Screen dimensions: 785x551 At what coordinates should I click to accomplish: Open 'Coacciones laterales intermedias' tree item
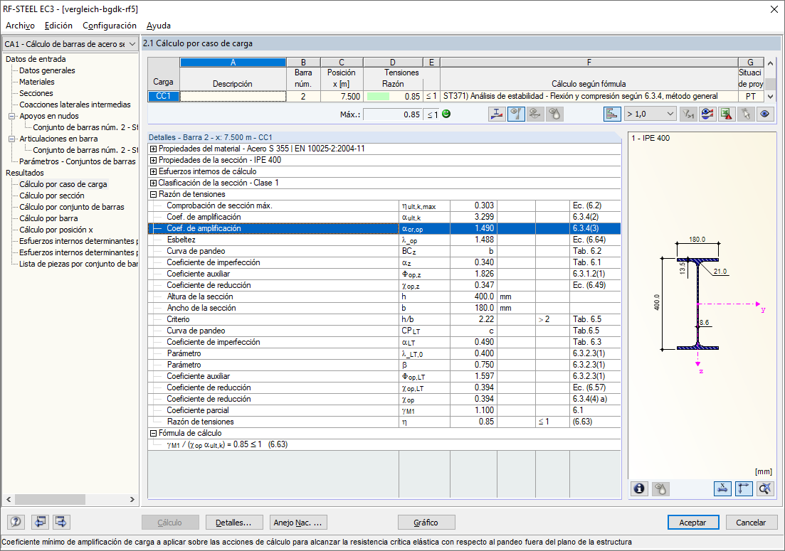[x=75, y=105]
